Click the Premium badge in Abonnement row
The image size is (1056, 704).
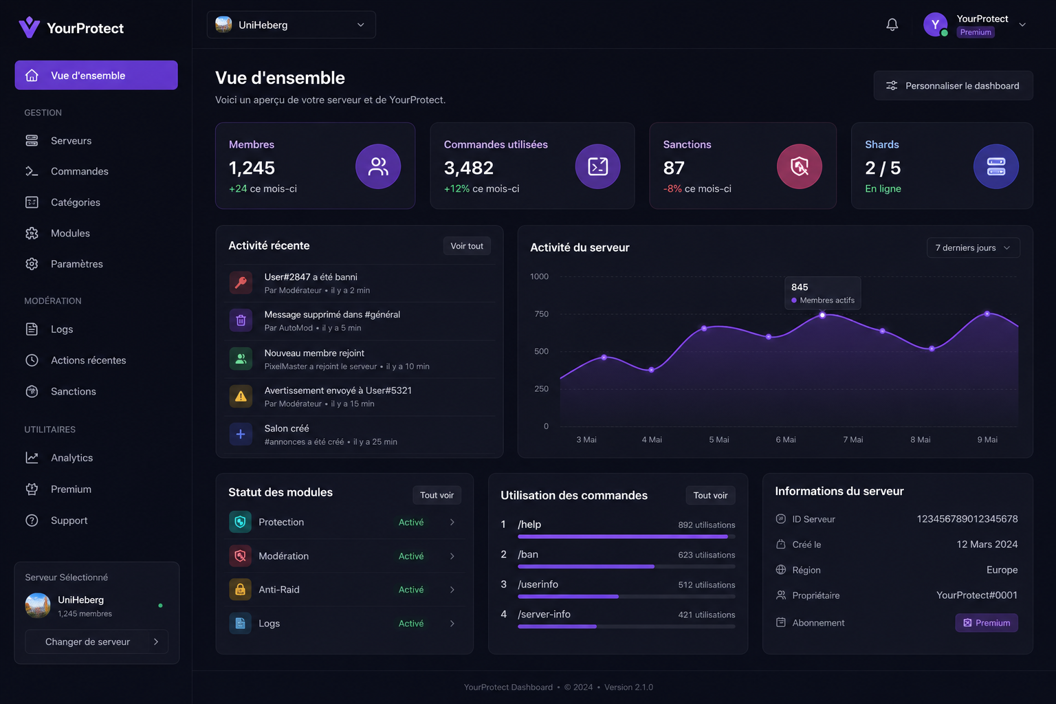pyautogui.click(x=987, y=623)
